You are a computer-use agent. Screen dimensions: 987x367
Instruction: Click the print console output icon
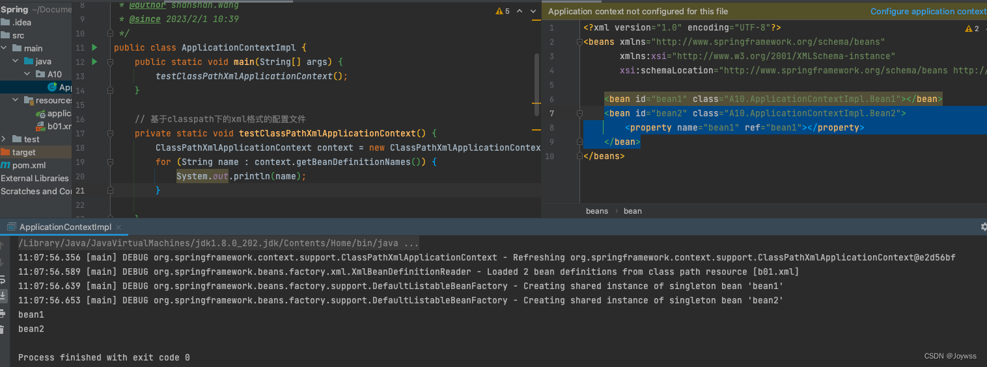coord(3,312)
